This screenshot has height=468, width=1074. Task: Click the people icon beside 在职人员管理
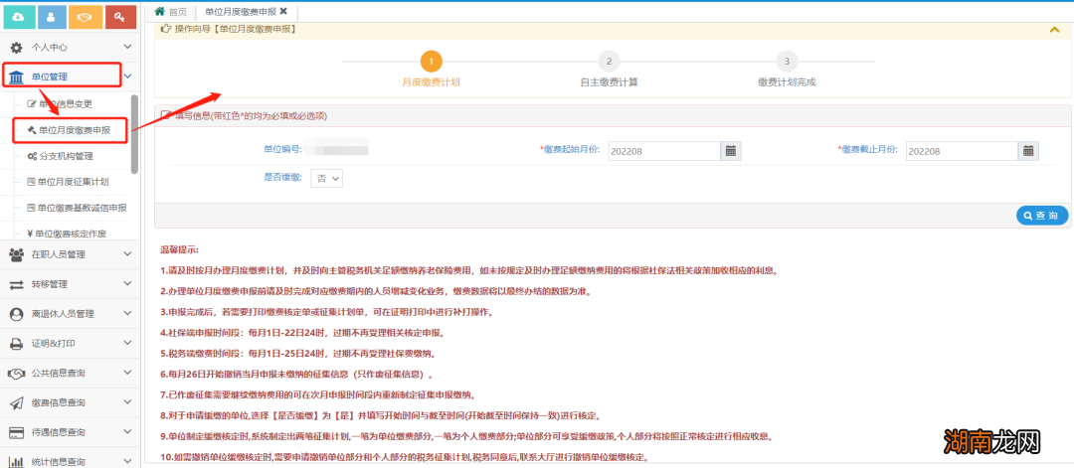coord(17,254)
